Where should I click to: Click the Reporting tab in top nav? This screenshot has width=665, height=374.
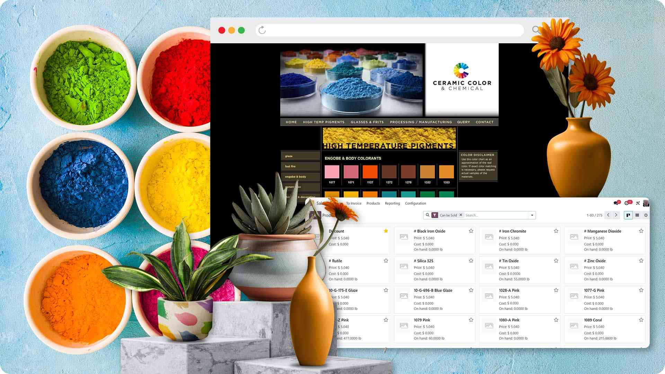click(x=391, y=203)
